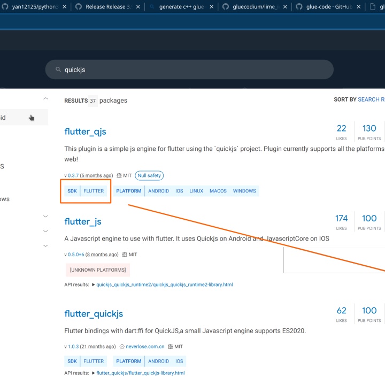Click the MIT license icon for flutter_qjs
The image size is (385, 385).
tap(119, 175)
